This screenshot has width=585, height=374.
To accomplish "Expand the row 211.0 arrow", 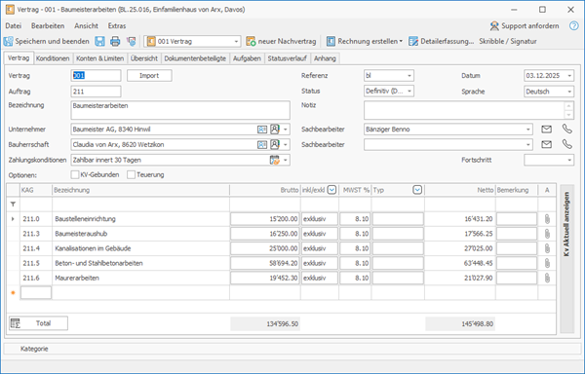I will pyautogui.click(x=13, y=219).
